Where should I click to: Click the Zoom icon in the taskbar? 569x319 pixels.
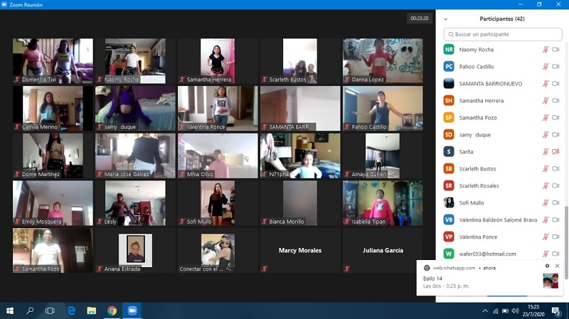[x=132, y=310]
